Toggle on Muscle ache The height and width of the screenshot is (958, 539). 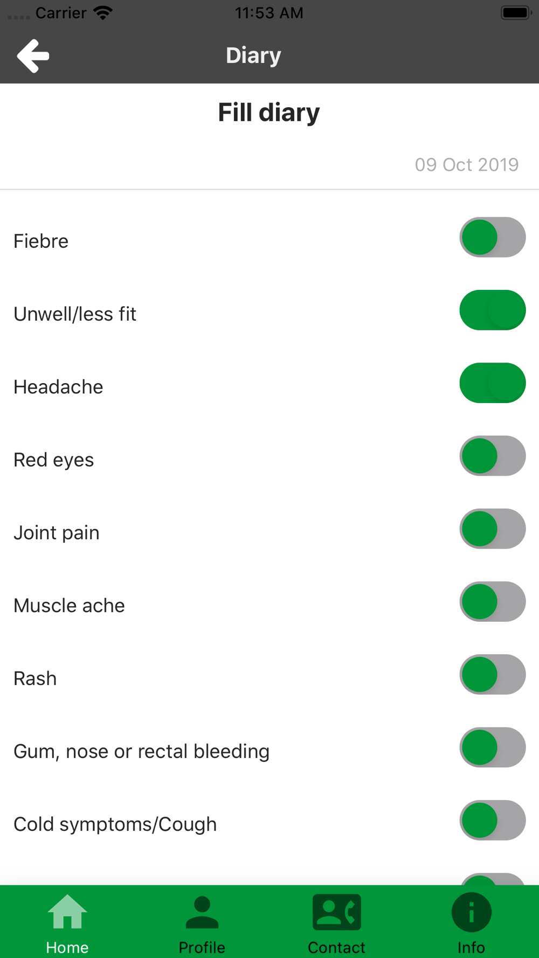(493, 602)
